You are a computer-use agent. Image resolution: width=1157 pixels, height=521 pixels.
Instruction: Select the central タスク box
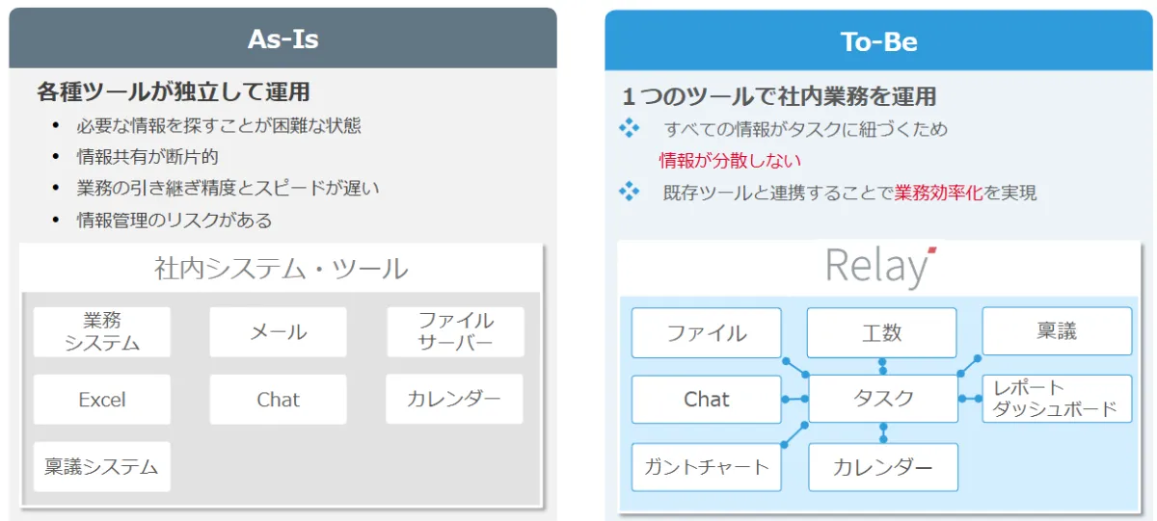883,399
